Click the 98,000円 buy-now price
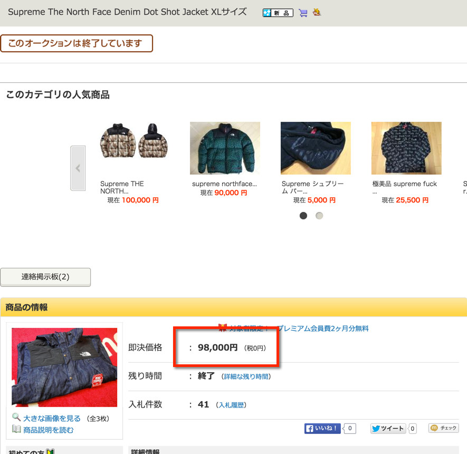This screenshot has height=454, width=467. point(218,347)
